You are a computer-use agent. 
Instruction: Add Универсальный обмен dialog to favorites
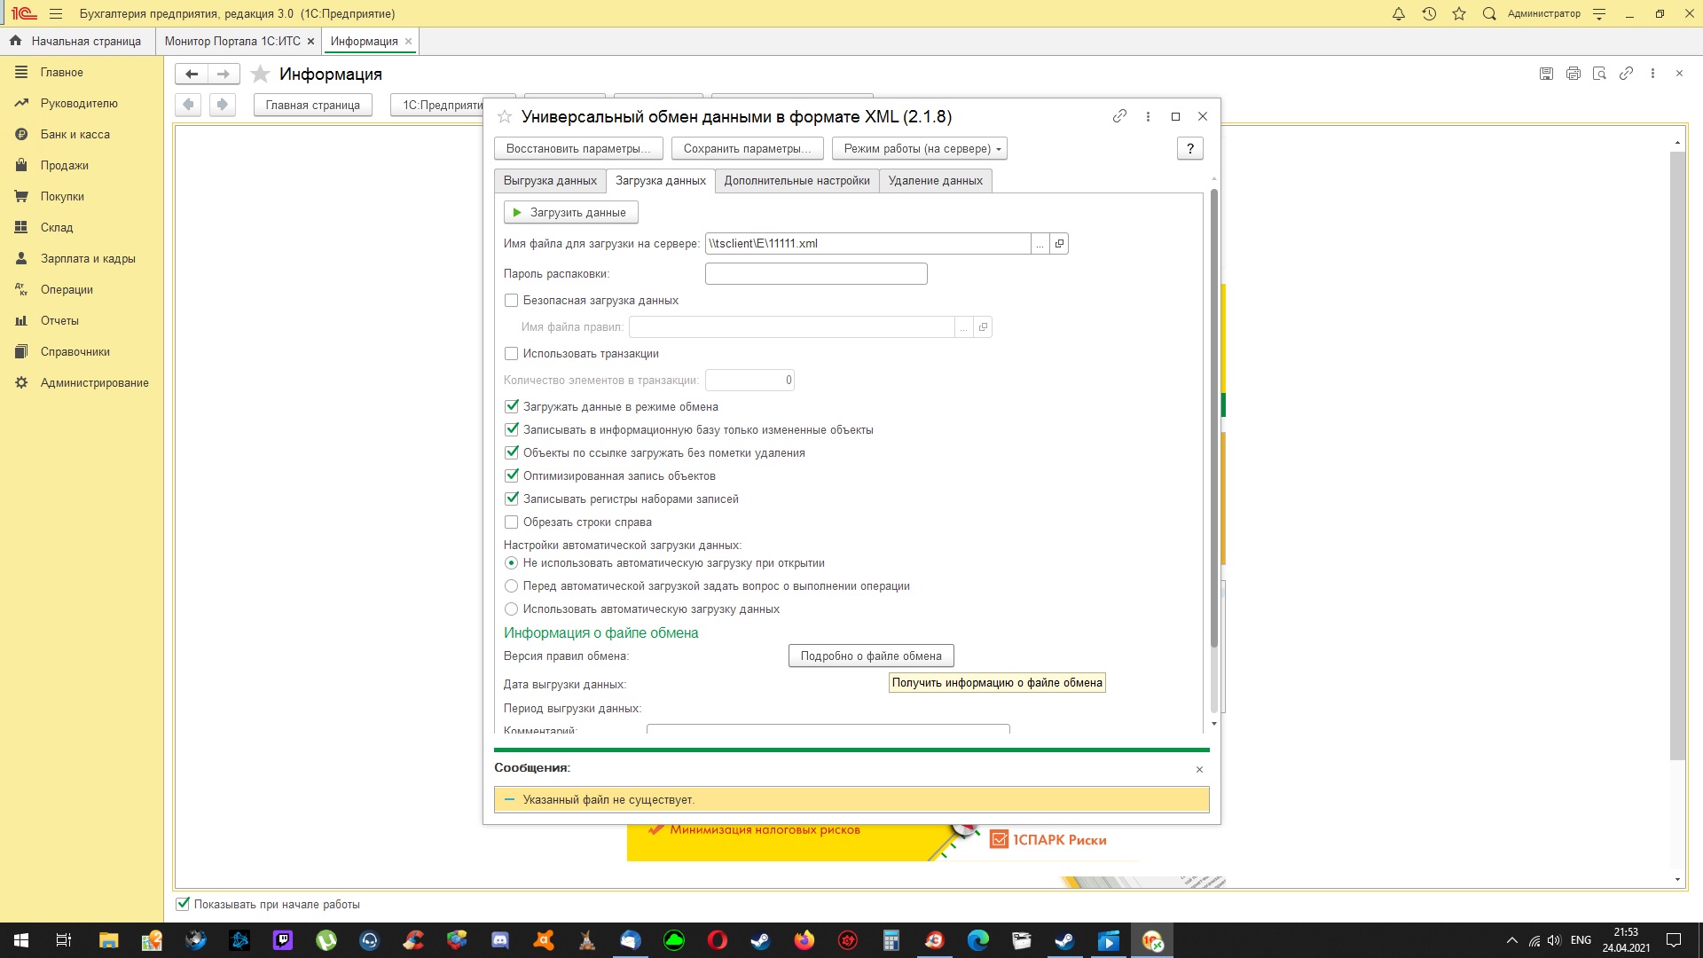(505, 116)
